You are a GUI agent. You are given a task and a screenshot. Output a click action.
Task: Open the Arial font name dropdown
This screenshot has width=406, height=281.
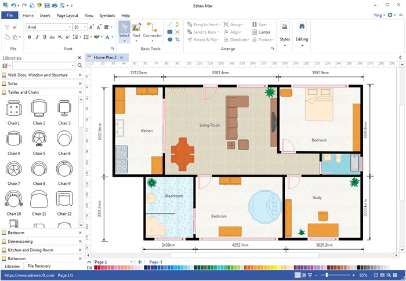click(x=68, y=27)
